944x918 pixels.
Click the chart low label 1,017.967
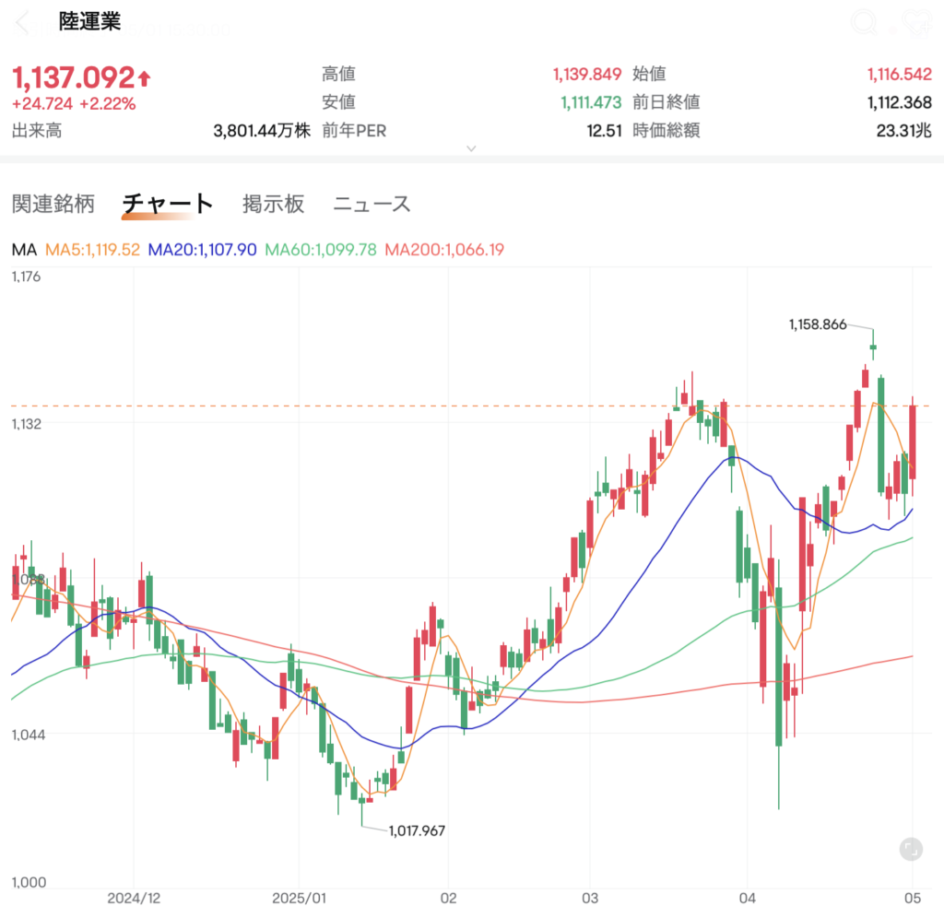(417, 830)
